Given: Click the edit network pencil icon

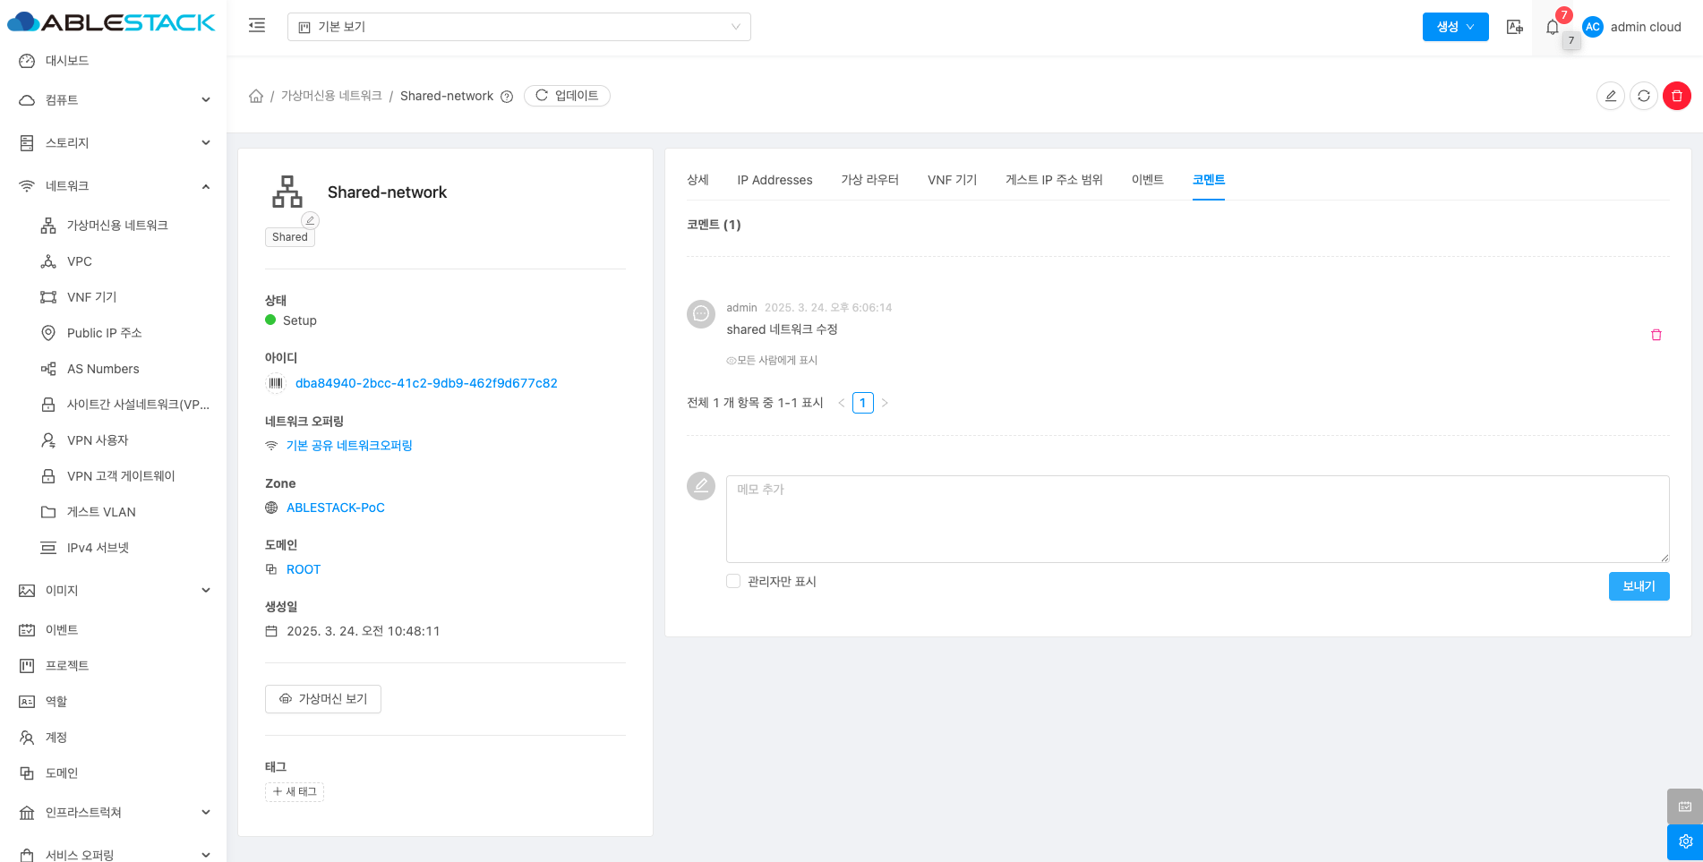Looking at the screenshot, I should [1610, 96].
